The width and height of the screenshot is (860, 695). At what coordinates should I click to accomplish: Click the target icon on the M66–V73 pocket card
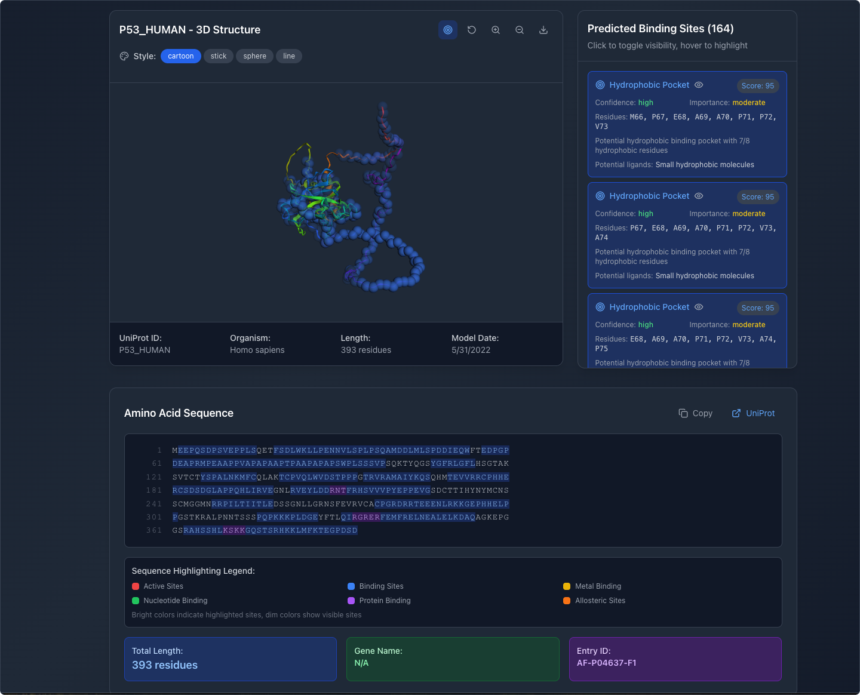pos(600,85)
